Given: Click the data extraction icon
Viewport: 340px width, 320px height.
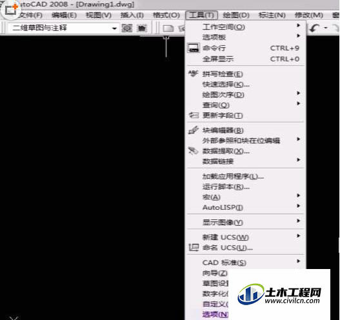Looking at the screenshot, I should [x=194, y=151].
